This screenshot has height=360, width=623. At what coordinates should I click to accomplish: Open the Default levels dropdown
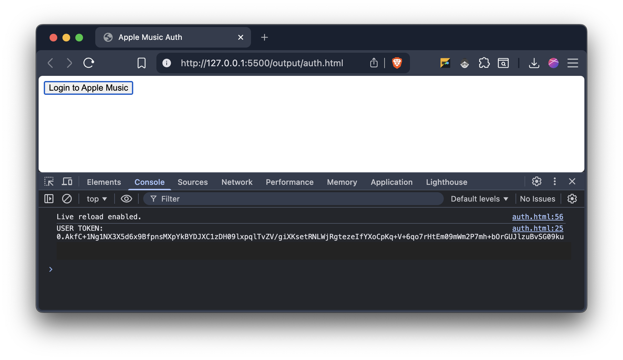(479, 199)
